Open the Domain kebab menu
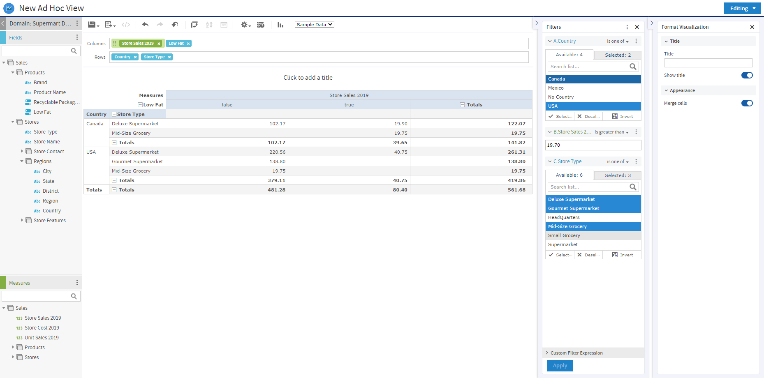This screenshot has width=764, height=378. (77, 23)
